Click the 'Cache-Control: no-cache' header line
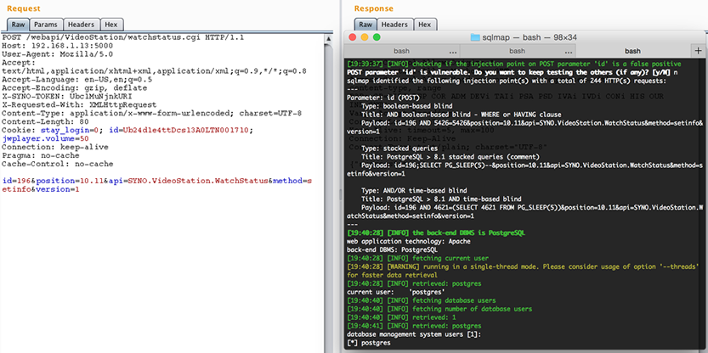The height and width of the screenshot is (353, 708). (x=57, y=164)
